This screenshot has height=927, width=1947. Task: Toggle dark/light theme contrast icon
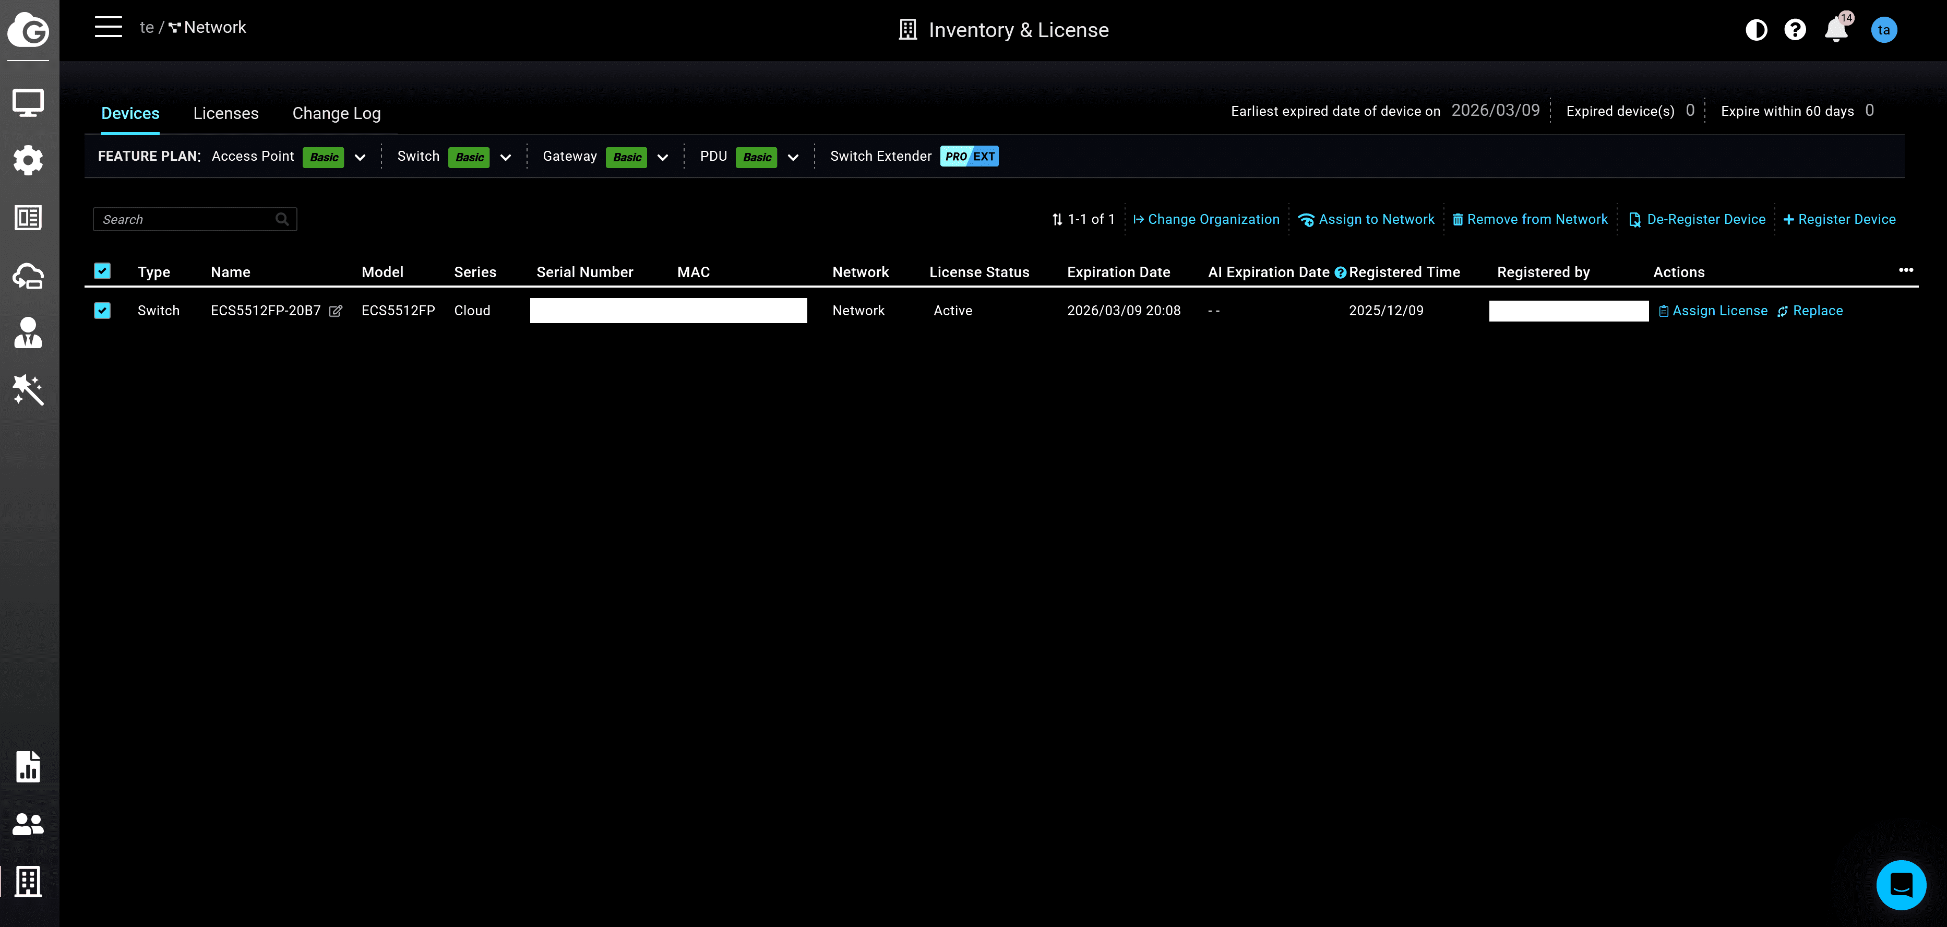click(1756, 30)
